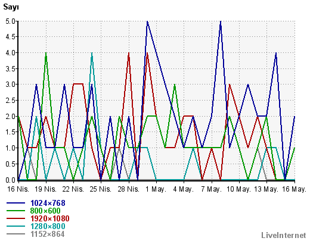The image size is (310, 241).
Task: Click the "10 May." date label
Action: click(238, 189)
